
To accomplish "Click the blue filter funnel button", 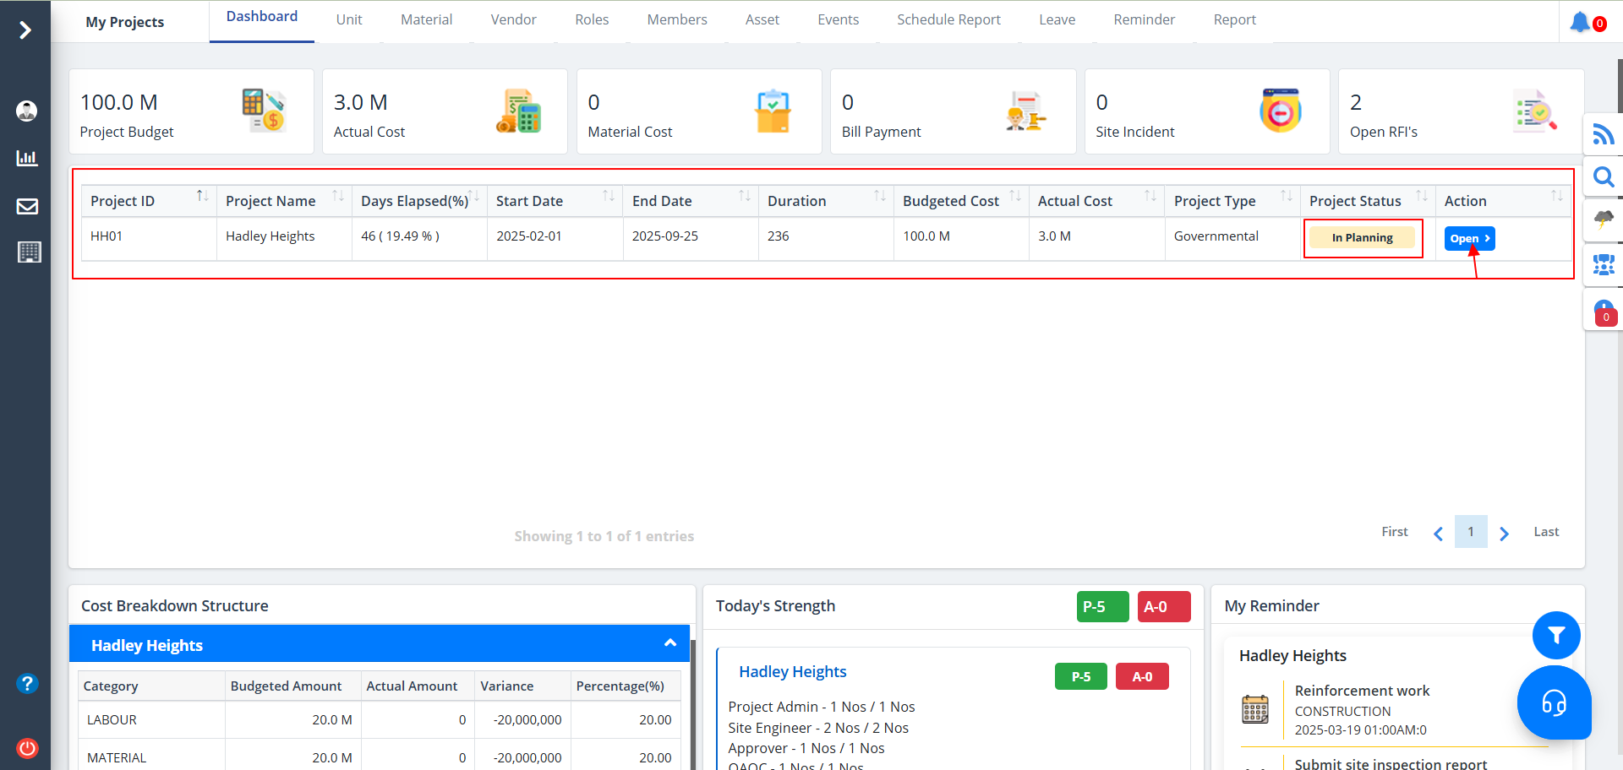I will coord(1555,636).
